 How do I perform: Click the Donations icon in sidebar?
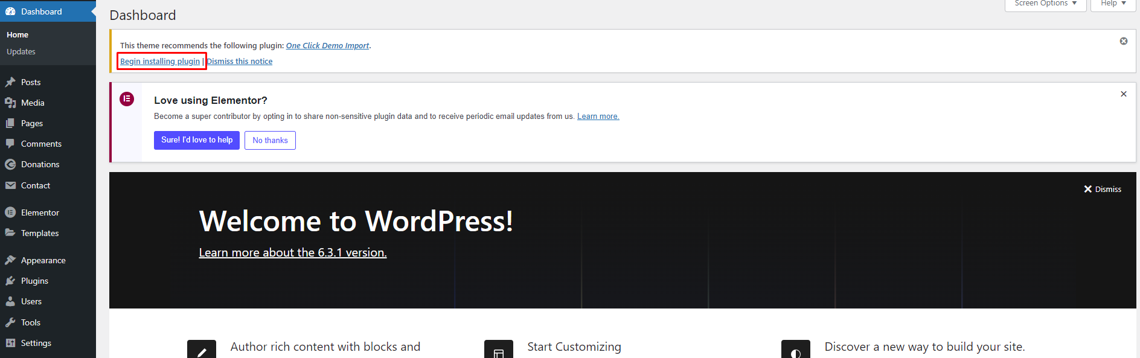[x=10, y=164]
